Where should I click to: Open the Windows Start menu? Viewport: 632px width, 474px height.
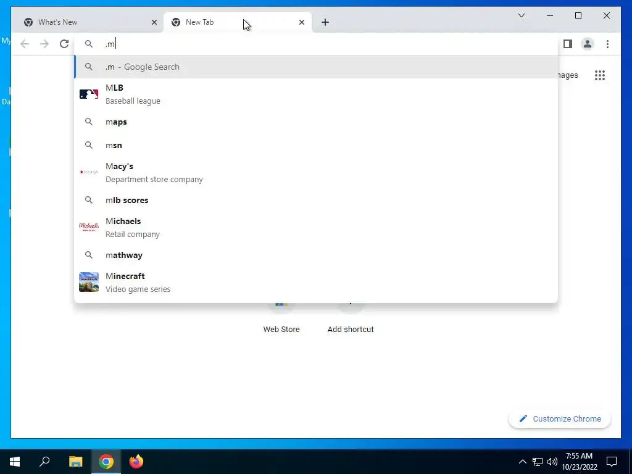click(15, 462)
